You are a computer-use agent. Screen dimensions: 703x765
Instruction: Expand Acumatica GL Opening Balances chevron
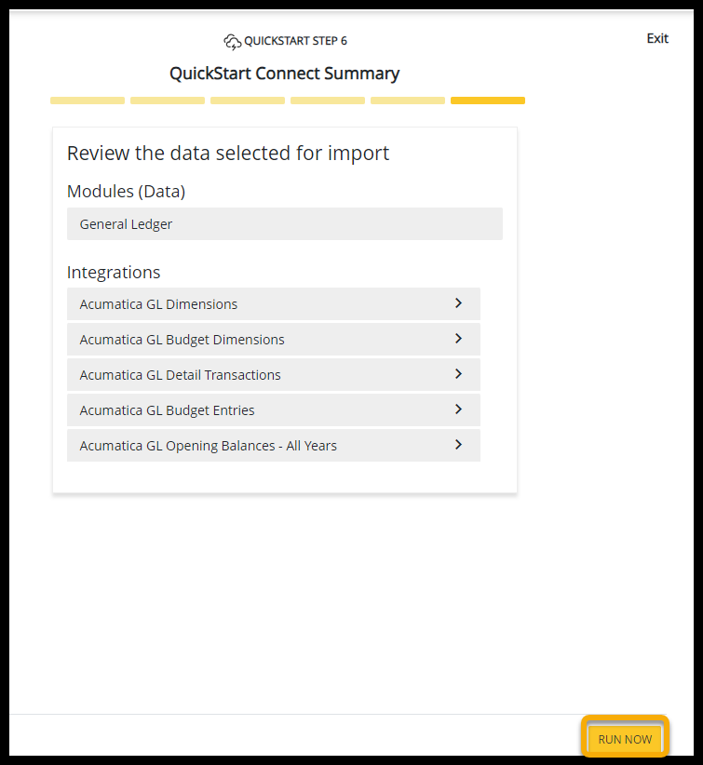point(458,445)
